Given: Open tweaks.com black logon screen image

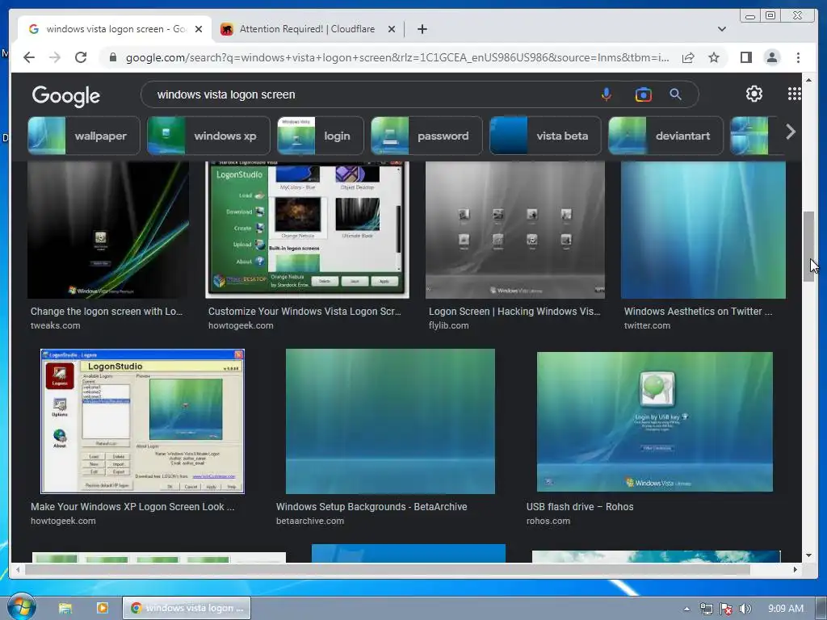Looking at the screenshot, I should pos(108,230).
